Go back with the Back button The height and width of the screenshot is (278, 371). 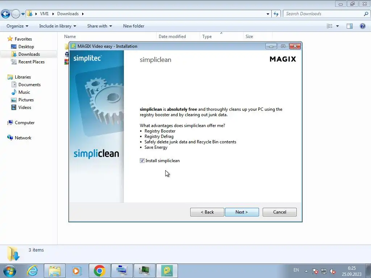click(x=207, y=212)
